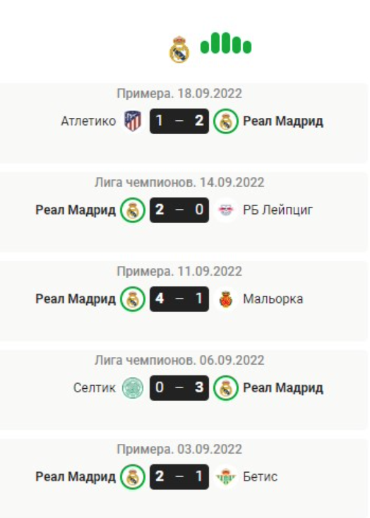The width and height of the screenshot is (370, 518).
Task: Click the Celtic club crest
Action: pyautogui.click(x=133, y=388)
